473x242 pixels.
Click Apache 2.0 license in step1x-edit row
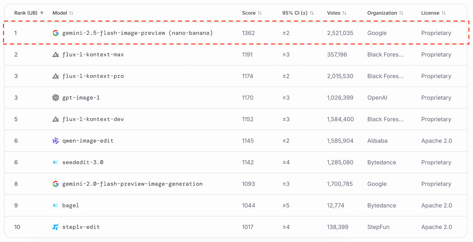(x=437, y=227)
